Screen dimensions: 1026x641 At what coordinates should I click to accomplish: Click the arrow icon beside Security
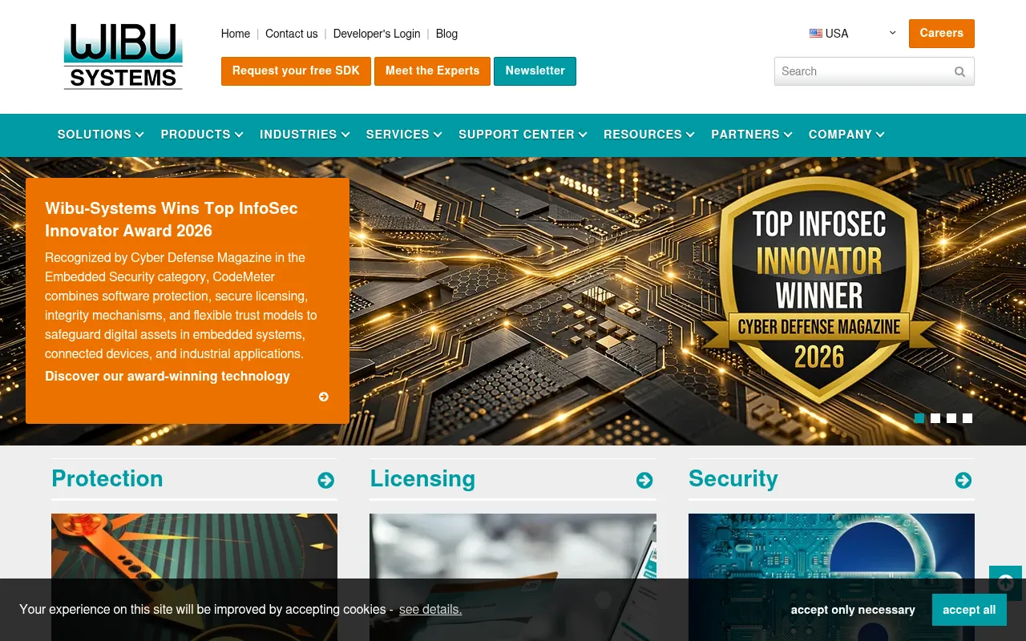[963, 480]
